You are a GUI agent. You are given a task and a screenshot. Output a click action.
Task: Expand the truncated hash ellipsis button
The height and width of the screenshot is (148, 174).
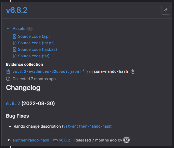point(89,72)
